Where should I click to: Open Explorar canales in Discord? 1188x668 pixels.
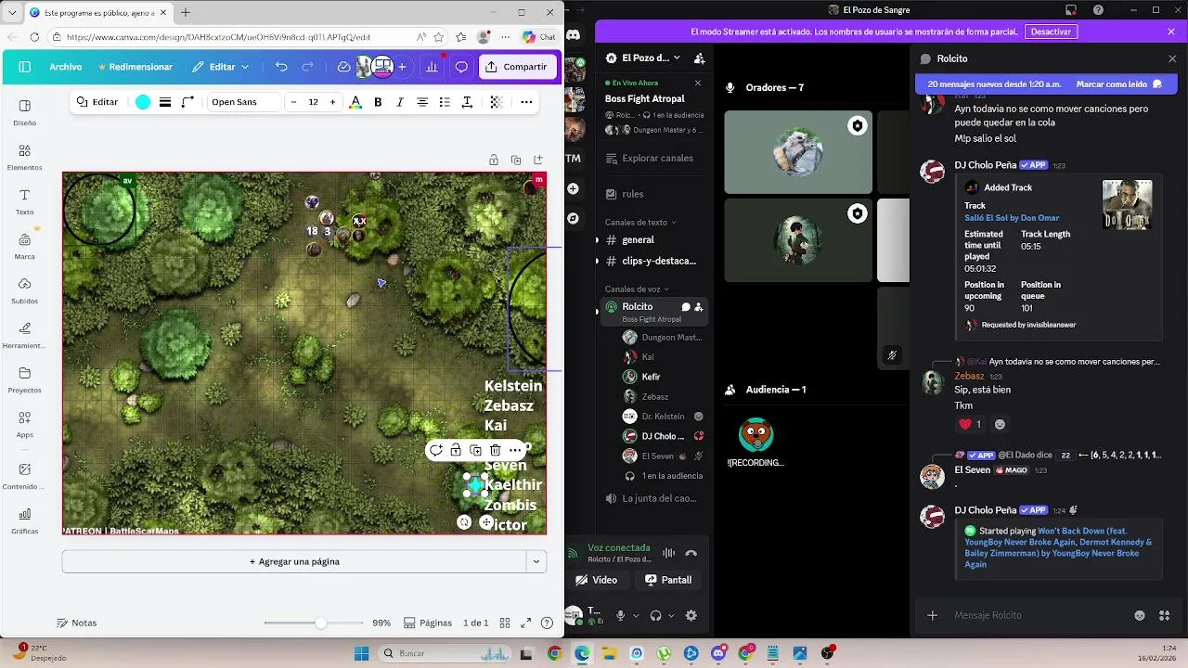[x=650, y=158]
